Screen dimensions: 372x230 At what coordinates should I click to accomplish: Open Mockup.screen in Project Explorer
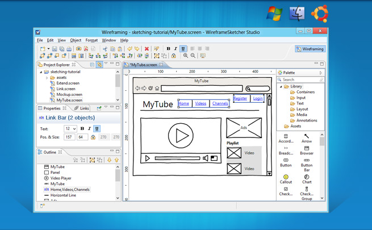point(69,94)
